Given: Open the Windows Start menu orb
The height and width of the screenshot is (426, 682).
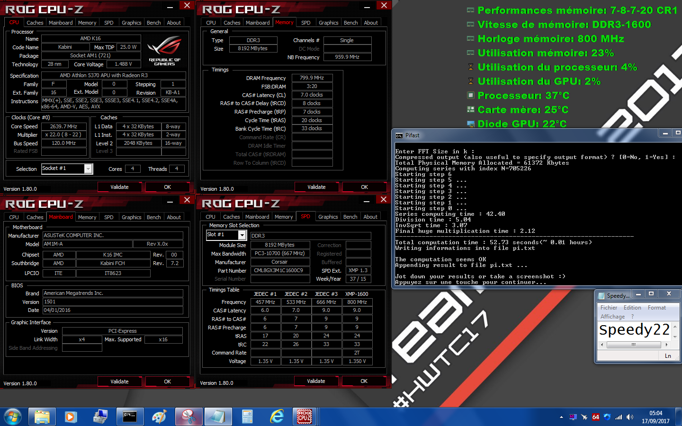Looking at the screenshot, I should (13, 417).
